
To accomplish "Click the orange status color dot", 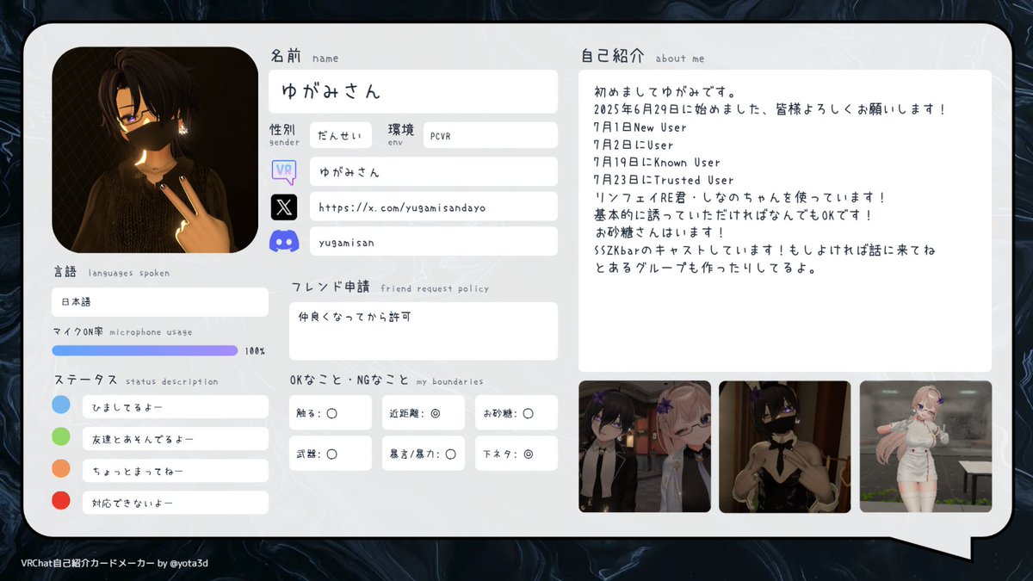I will tap(61, 468).
